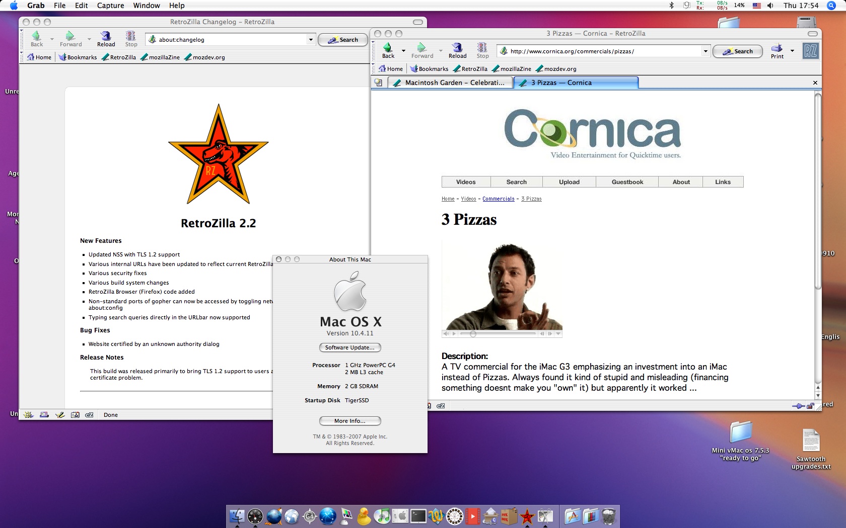The image size is (846, 528).
Task: Click Stop in the Cornica window toolbar
Action: coord(482,50)
